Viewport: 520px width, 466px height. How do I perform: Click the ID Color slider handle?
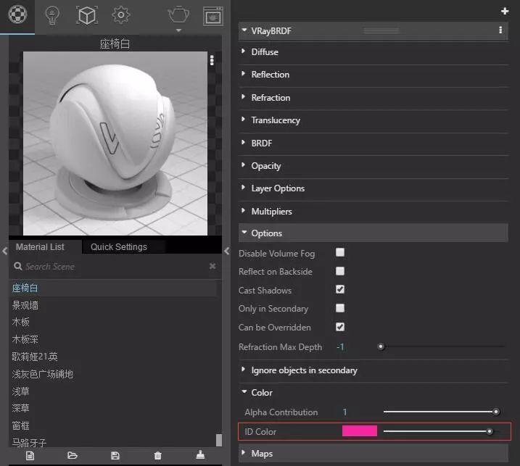490,431
